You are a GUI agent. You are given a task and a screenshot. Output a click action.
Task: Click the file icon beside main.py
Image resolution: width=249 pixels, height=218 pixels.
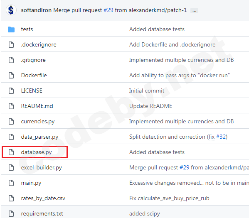11,183
